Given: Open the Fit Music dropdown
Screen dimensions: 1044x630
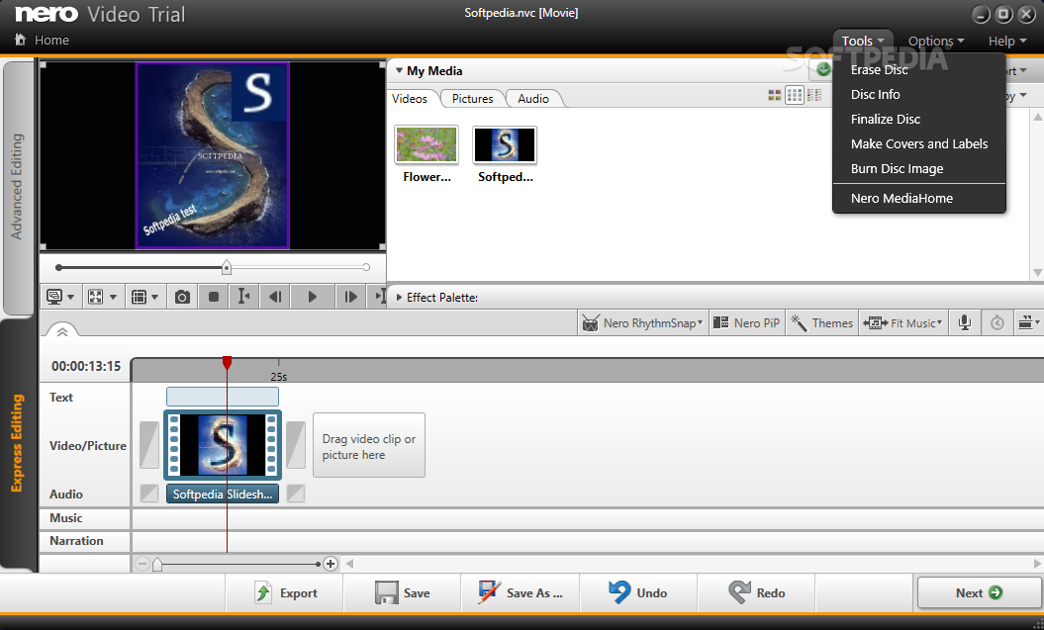Looking at the screenshot, I should [x=902, y=323].
